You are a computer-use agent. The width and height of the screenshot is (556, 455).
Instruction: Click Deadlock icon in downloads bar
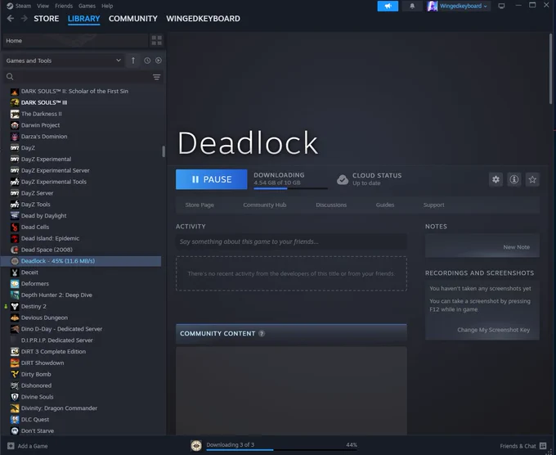point(196,445)
